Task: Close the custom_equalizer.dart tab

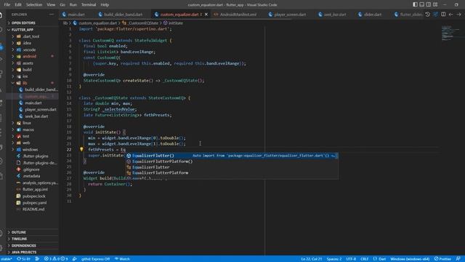Action: [x=206, y=15]
